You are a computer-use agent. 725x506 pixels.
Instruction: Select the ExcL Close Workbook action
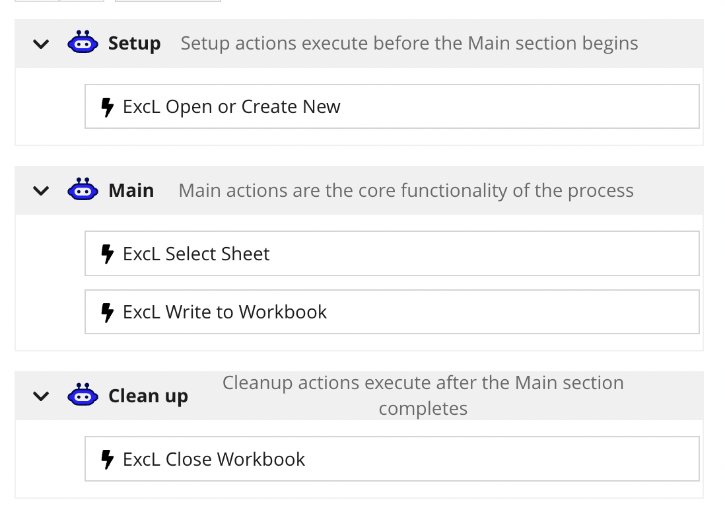point(392,459)
